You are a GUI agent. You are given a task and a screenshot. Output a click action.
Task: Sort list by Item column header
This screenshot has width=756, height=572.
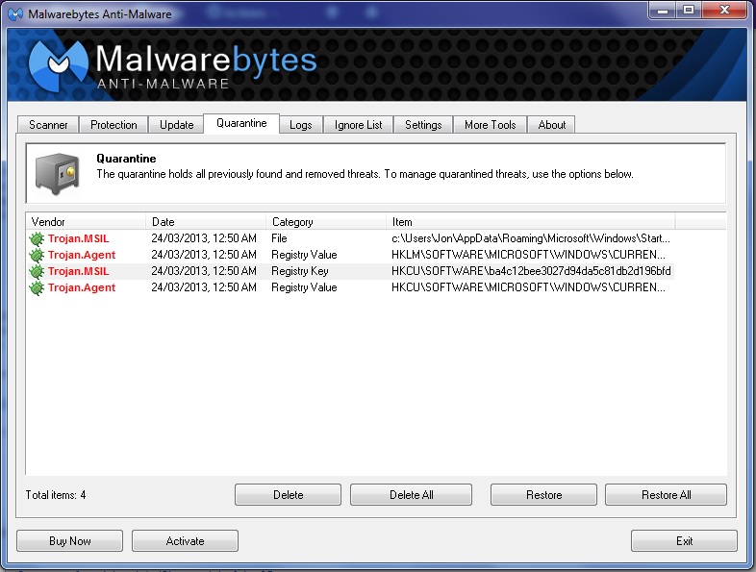click(x=531, y=222)
